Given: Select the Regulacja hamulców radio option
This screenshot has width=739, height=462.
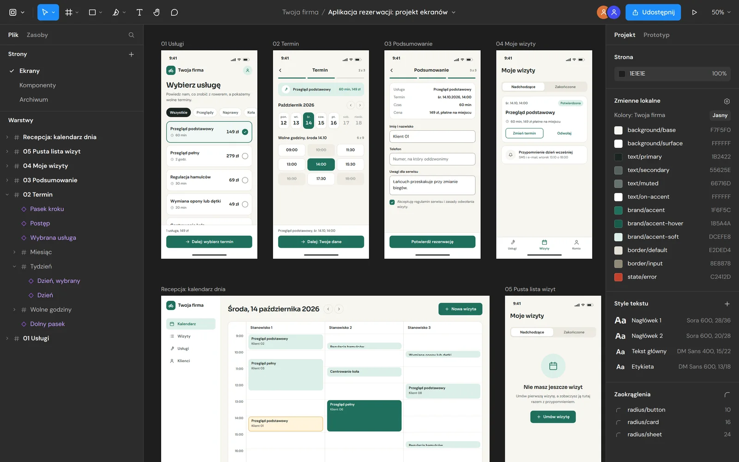Looking at the screenshot, I should point(245,180).
